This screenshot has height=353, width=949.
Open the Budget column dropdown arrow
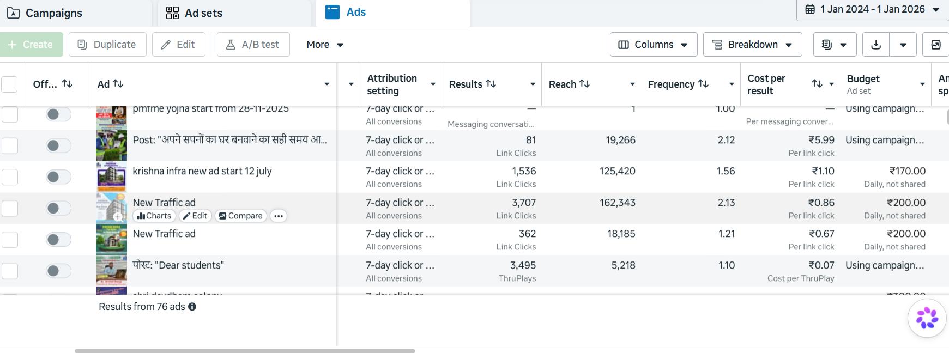click(922, 84)
